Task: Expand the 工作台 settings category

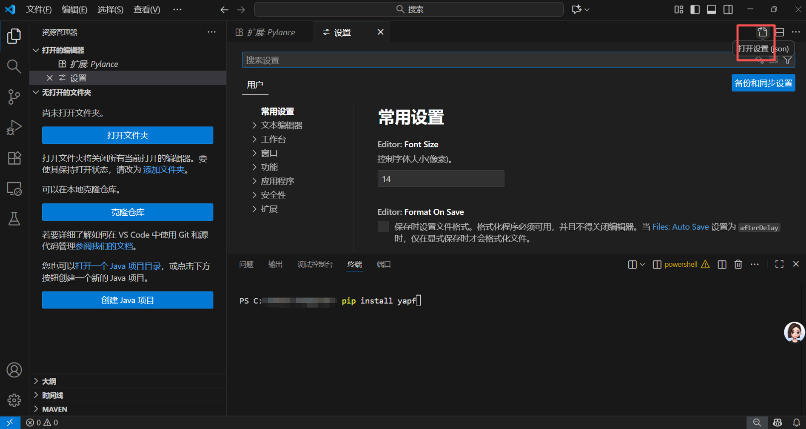Action: pos(273,139)
